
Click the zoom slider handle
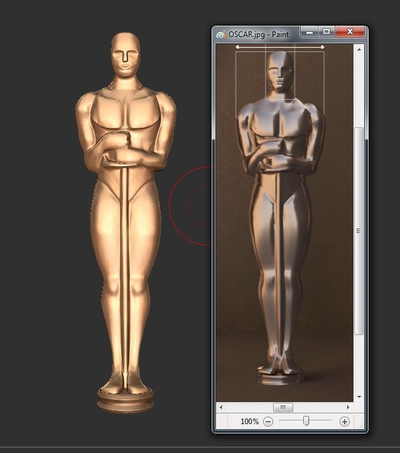click(x=306, y=421)
